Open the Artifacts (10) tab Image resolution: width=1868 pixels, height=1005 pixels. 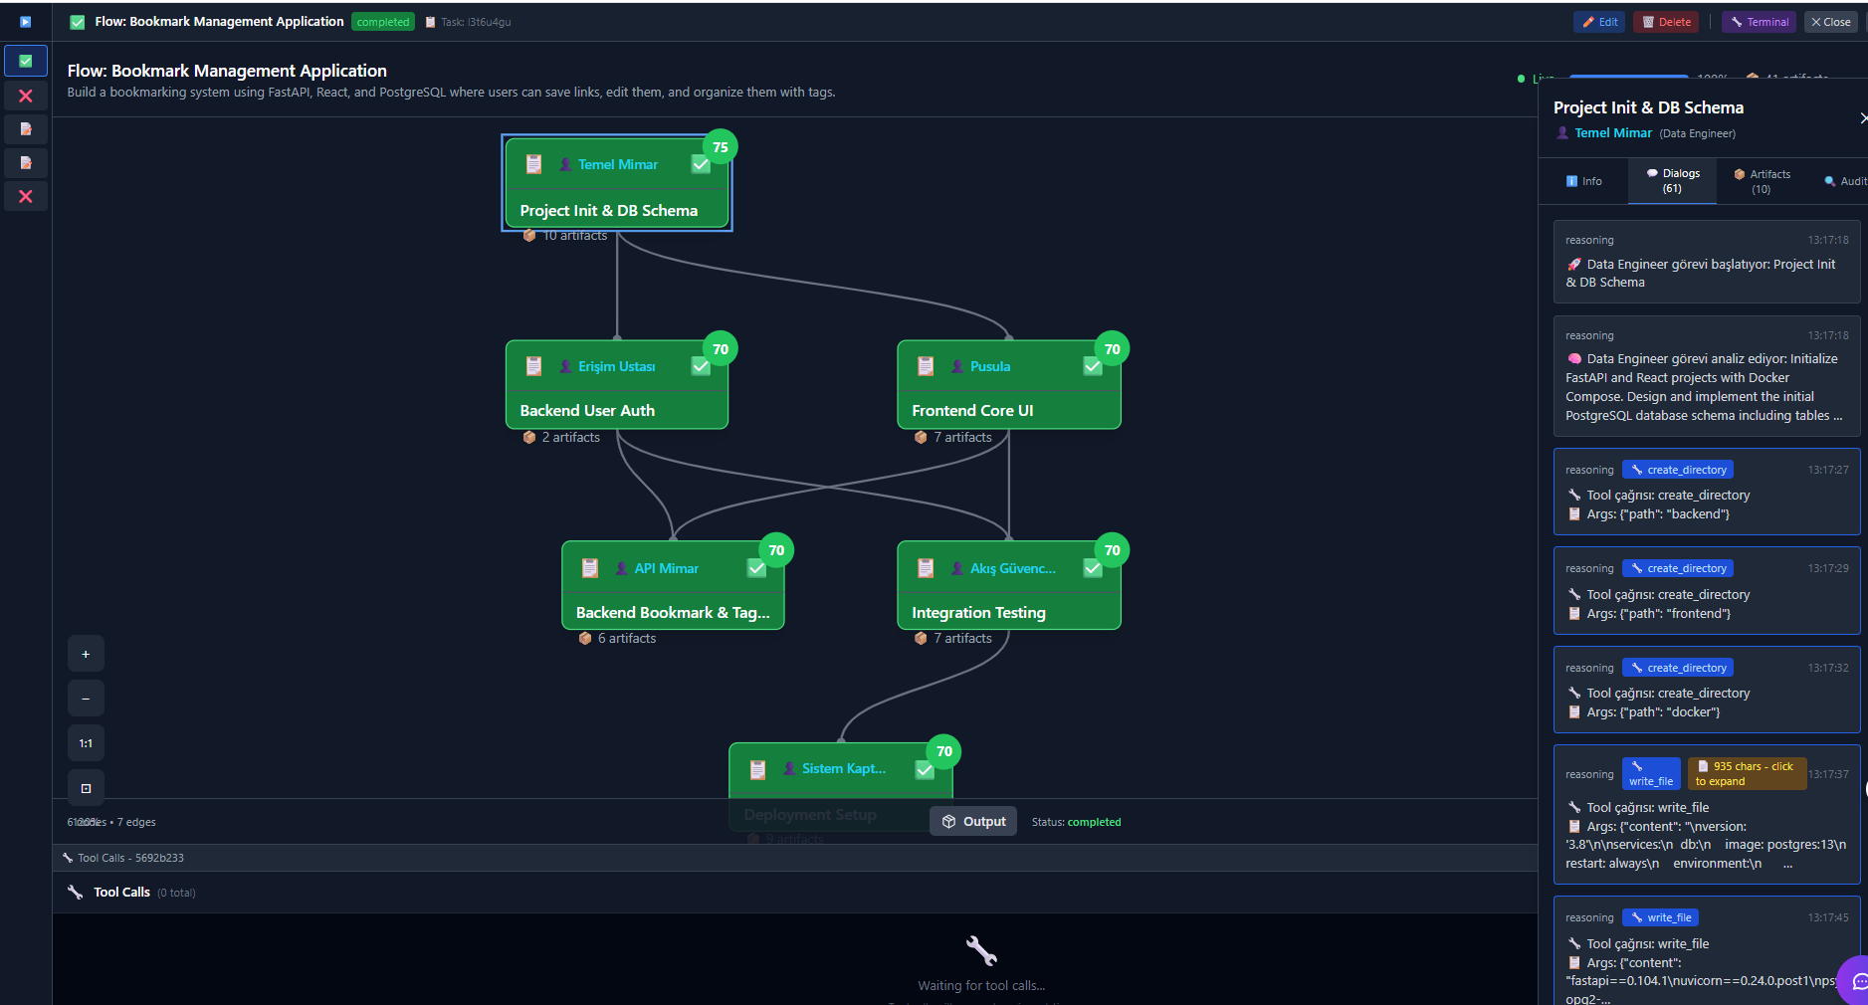1762,181
